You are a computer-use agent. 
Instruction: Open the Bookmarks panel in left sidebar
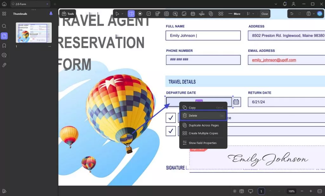click(4, 46)
